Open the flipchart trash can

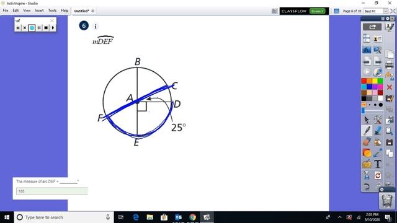(387, 201)
